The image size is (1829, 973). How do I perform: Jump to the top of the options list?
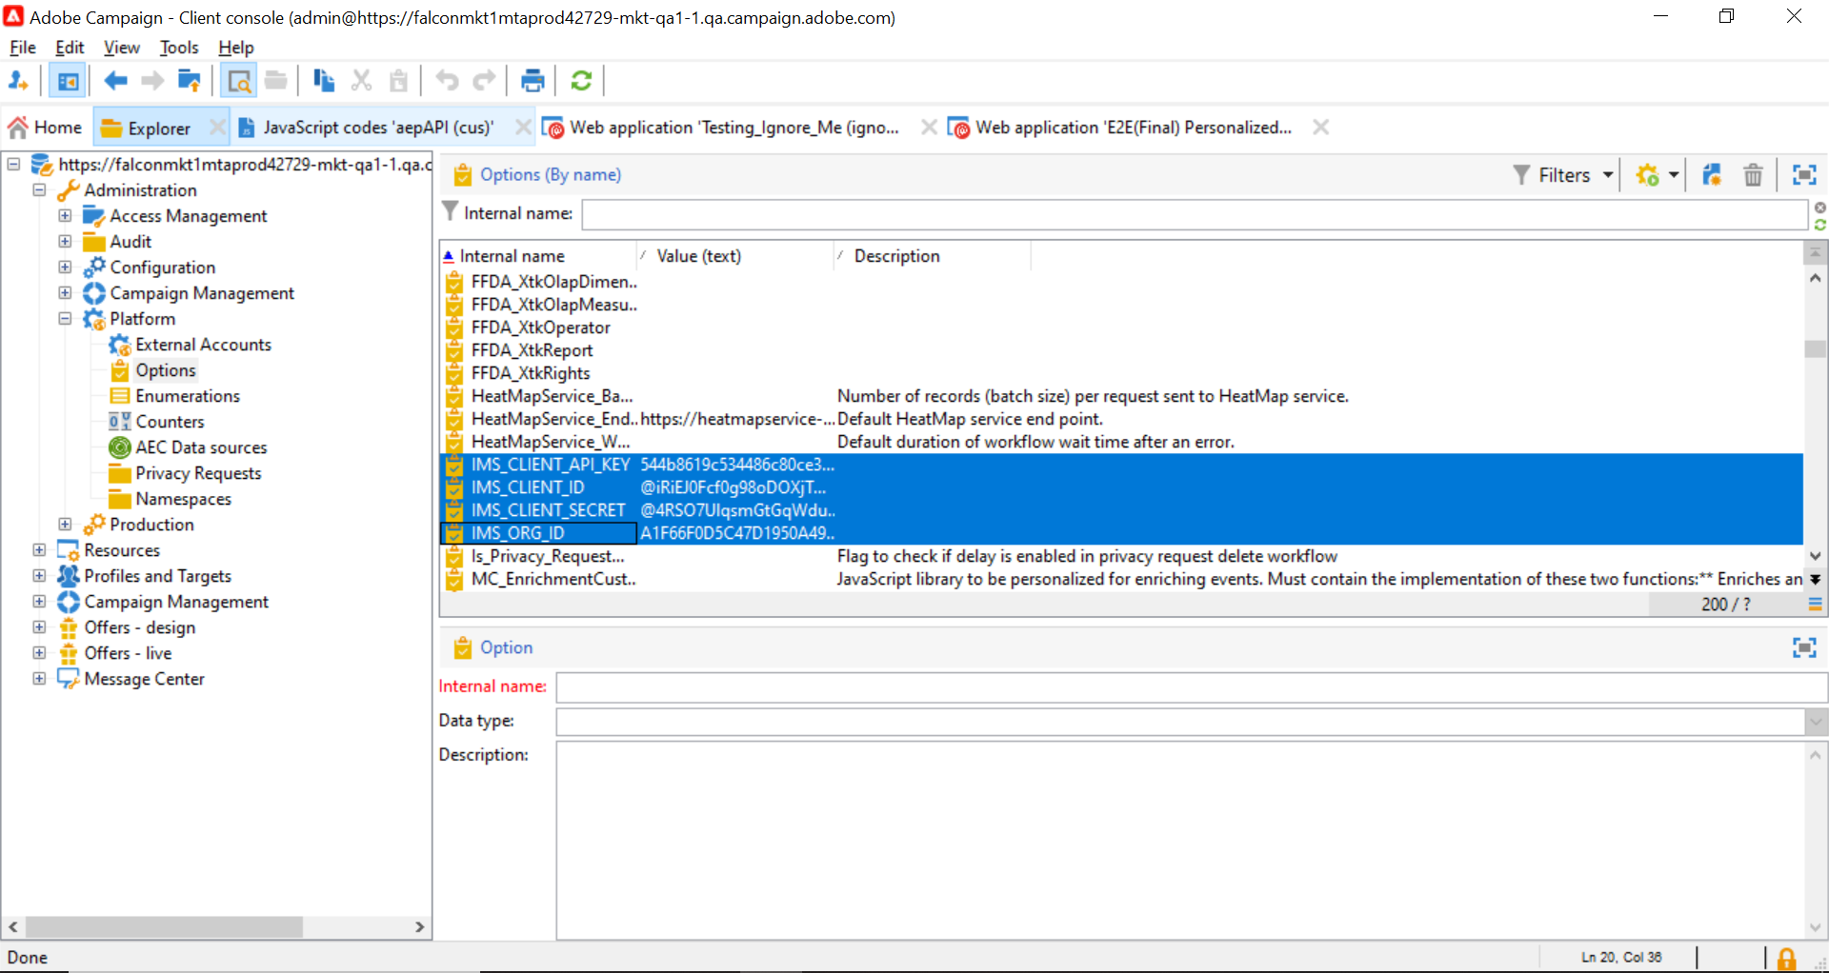point(1816,253)
